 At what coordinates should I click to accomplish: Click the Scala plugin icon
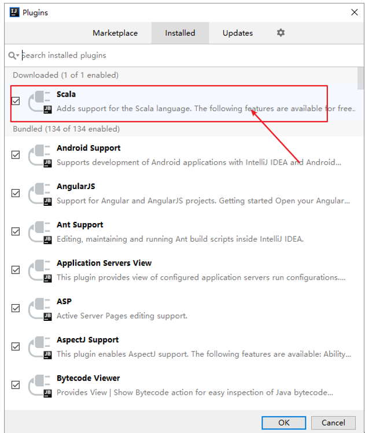tap(40, 102)
